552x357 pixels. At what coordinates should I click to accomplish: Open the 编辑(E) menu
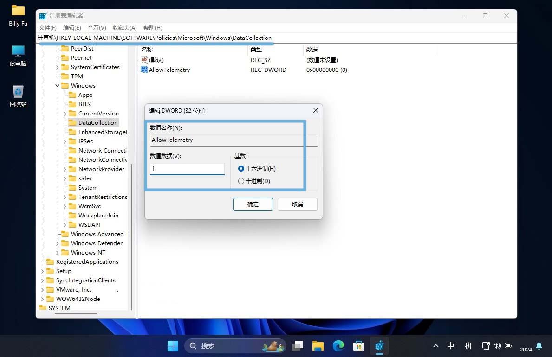[x=72, y=27]
